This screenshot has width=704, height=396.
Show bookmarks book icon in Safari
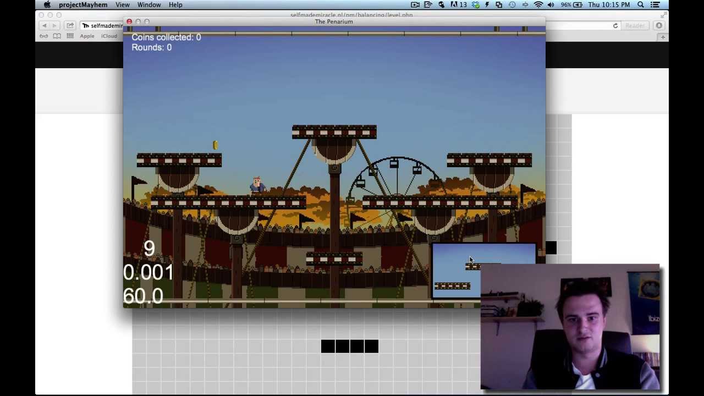click(x=57, y=36)
